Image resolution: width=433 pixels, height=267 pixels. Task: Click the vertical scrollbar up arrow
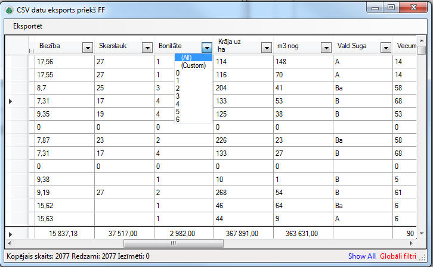point(422,40)
